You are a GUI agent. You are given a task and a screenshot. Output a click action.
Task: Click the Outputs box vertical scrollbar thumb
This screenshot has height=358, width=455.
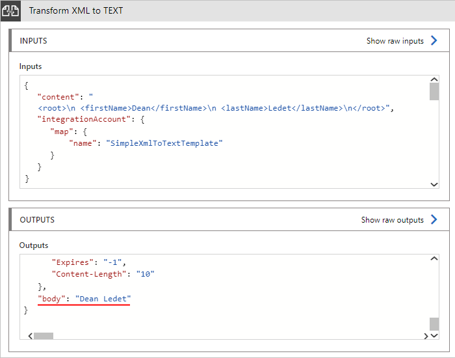[434, 324]
